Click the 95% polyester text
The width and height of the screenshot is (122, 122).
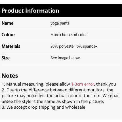point(63,46)
